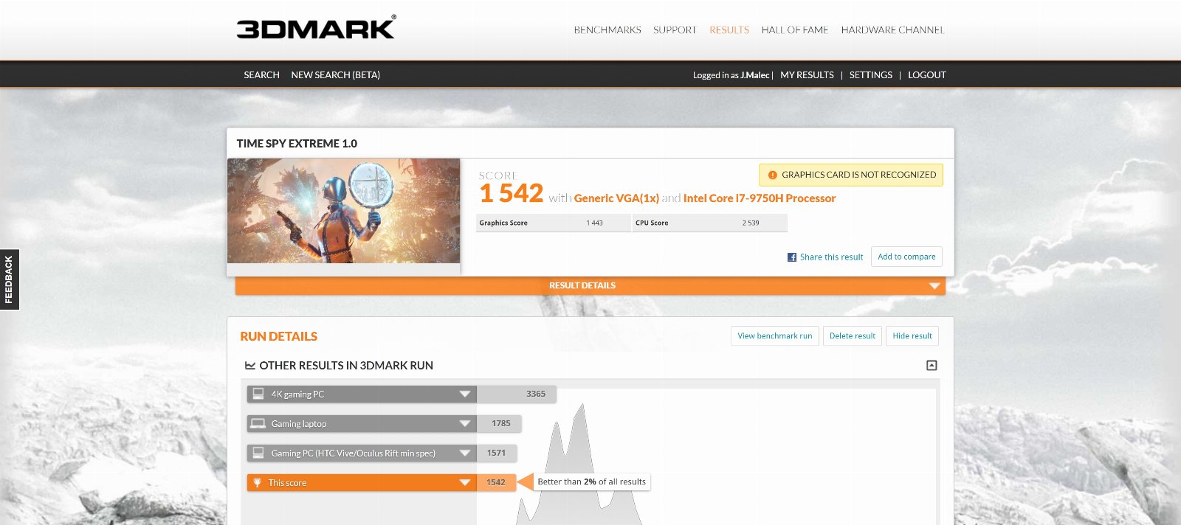Open My Results link
The height and width of the screenshot is (525, 1181).
point(807,75)
